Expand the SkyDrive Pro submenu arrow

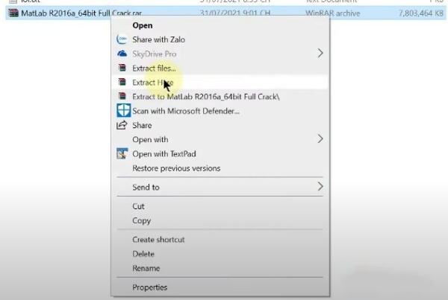coord(320,53)
